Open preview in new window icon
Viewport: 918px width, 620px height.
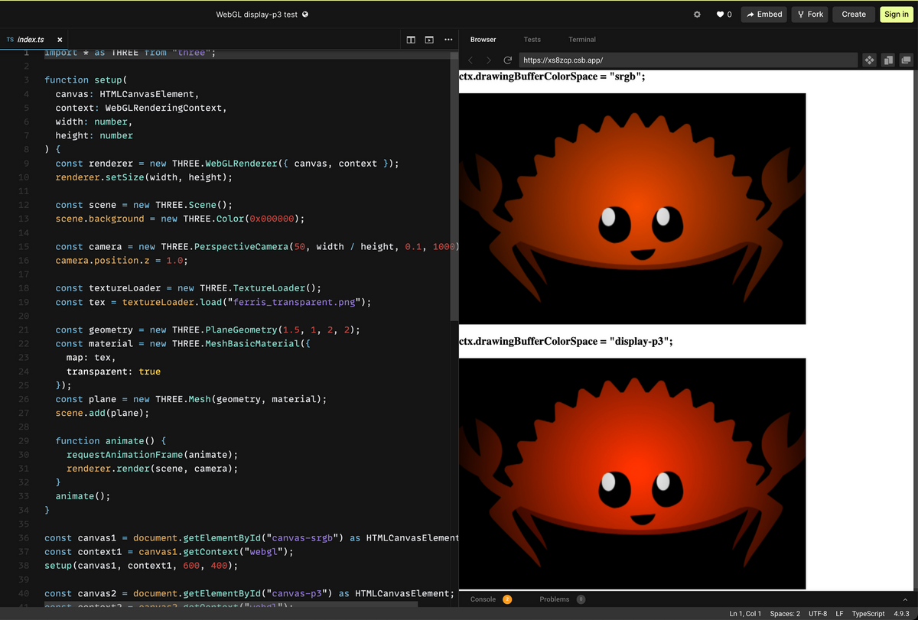[x=907, y=60]
